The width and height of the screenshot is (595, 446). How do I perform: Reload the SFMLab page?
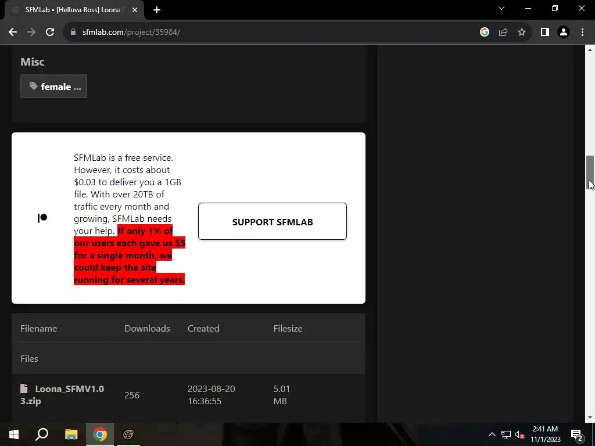click(50, 33)
